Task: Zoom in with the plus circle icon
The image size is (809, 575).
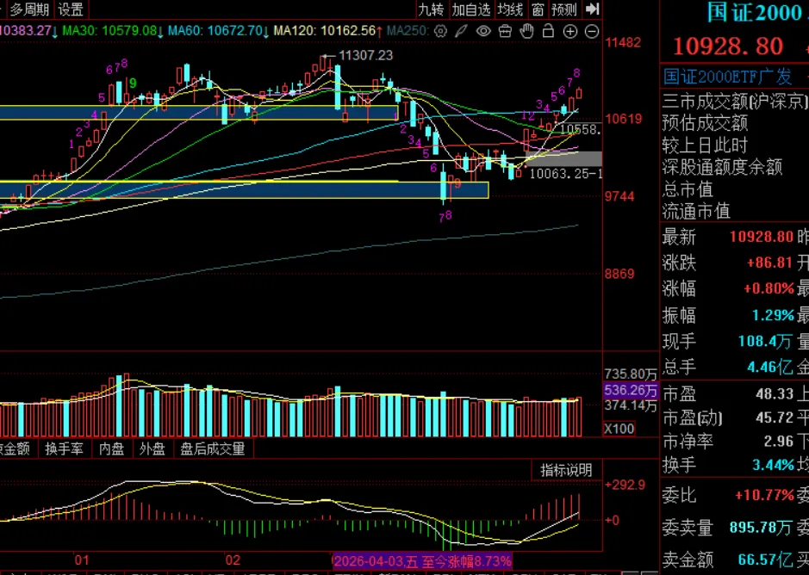Action: (570, 32)
